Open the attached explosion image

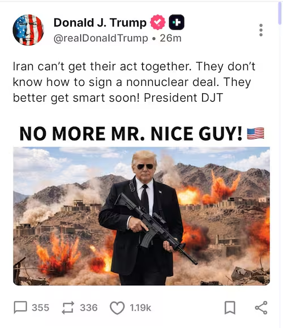coord(141,216)
